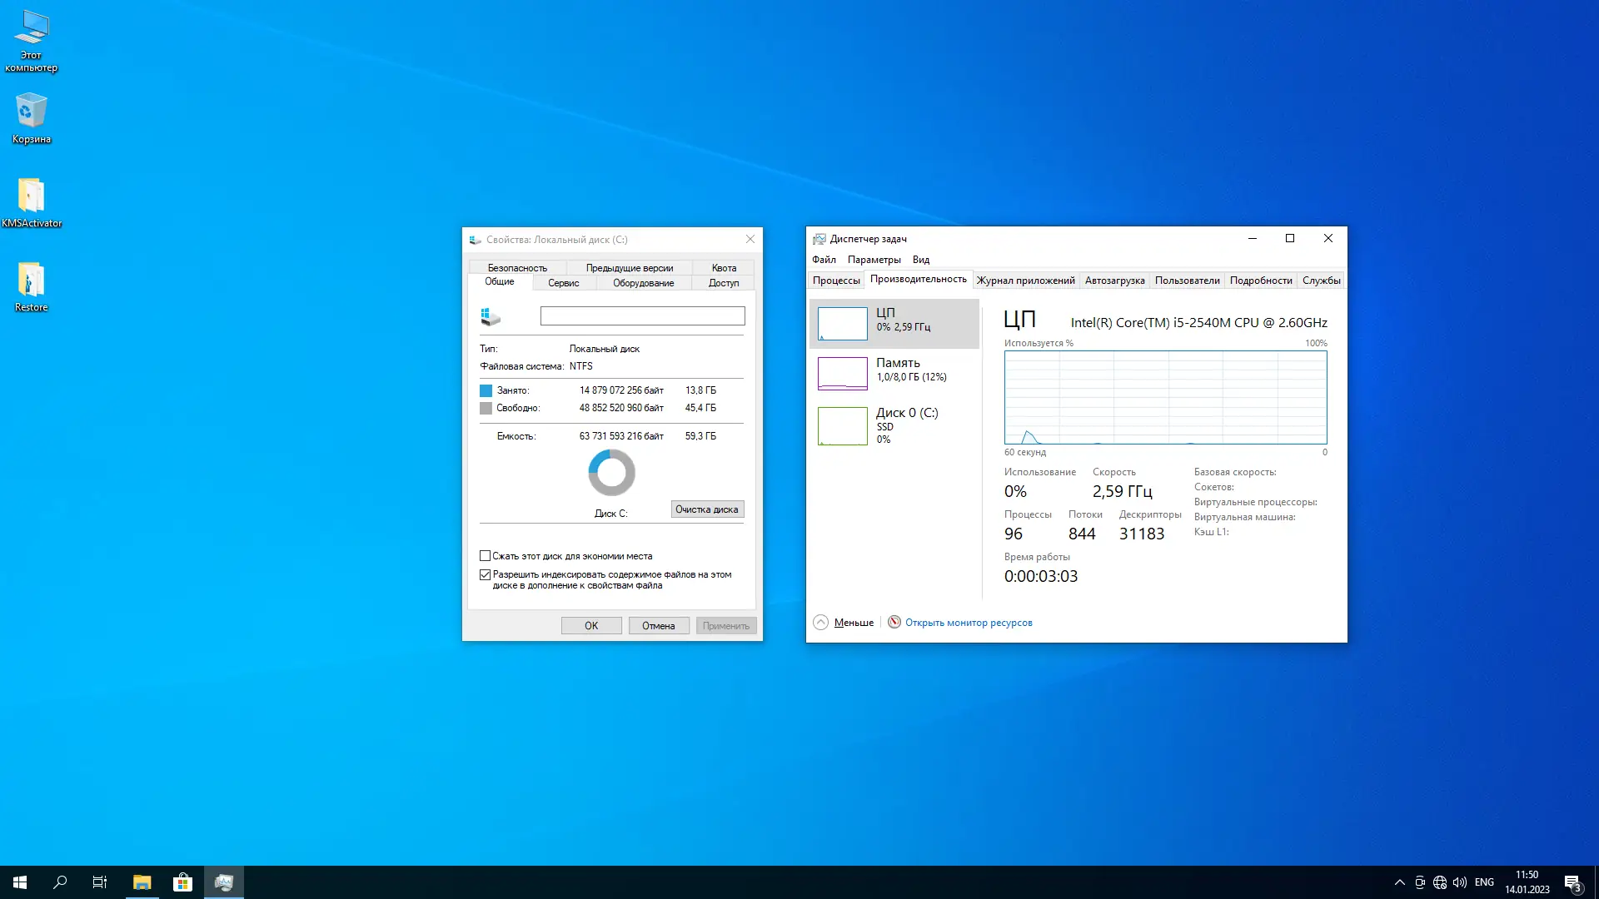Open the Параметры menu in Task Manager
Image resolution: width=1599 pixels, height=899 pixels.
click(x=874, y=260)
